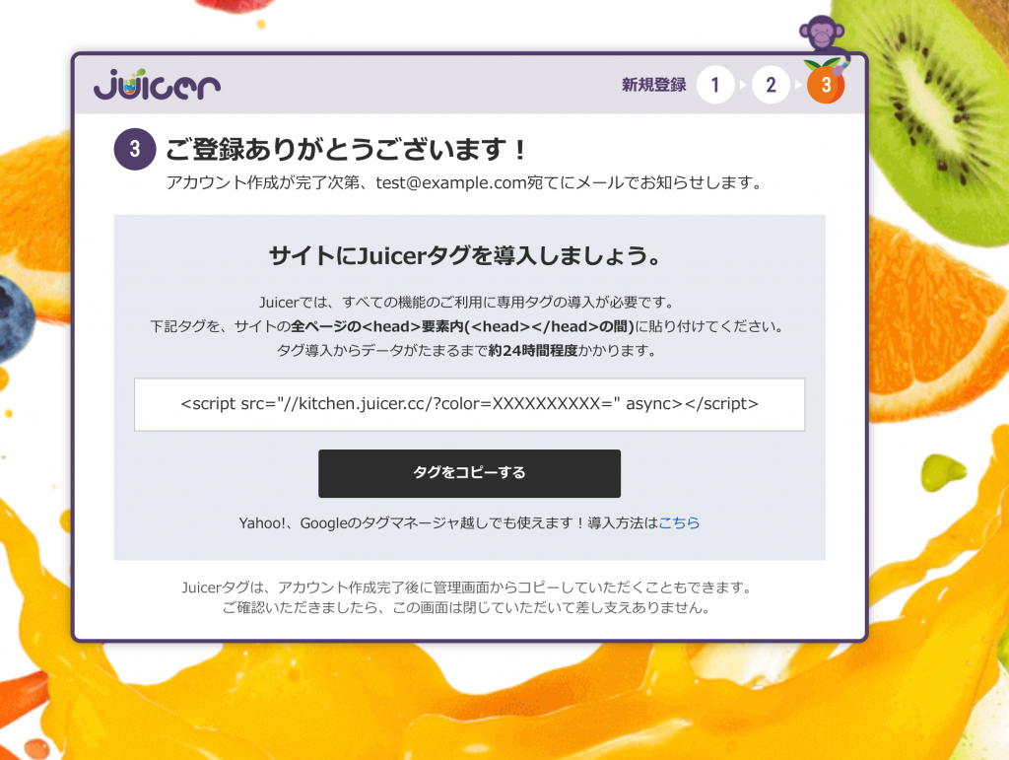Select step 1 circle in registration progress
The height and width of the screenshot is (760, 1009).
(x=715, y=85)
